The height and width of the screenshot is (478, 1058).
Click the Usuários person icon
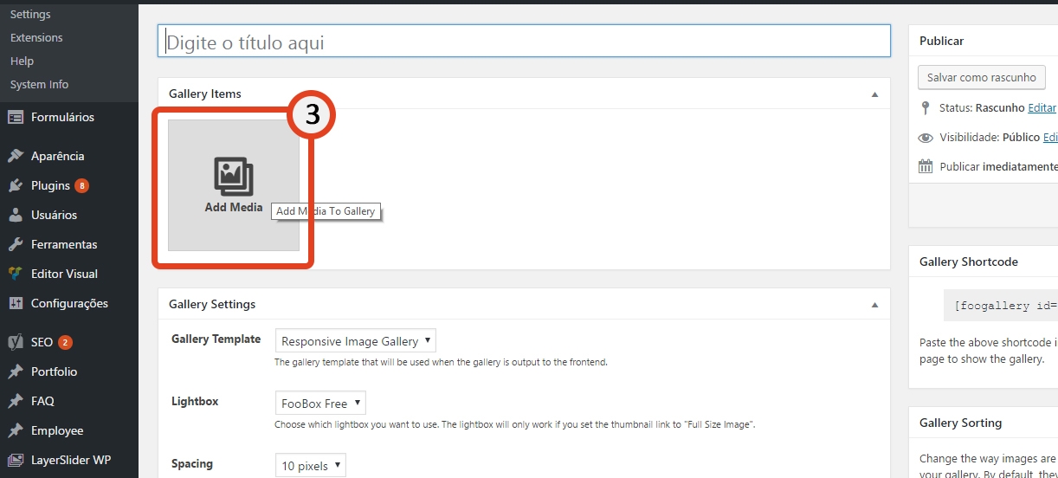[x=16, y=215]
